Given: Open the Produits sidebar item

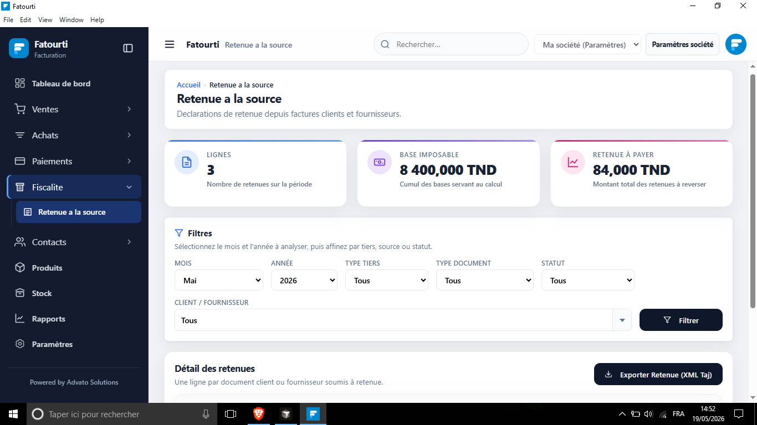Looking at the screenshot, I should pyautogui.click(x=74, y=268).
